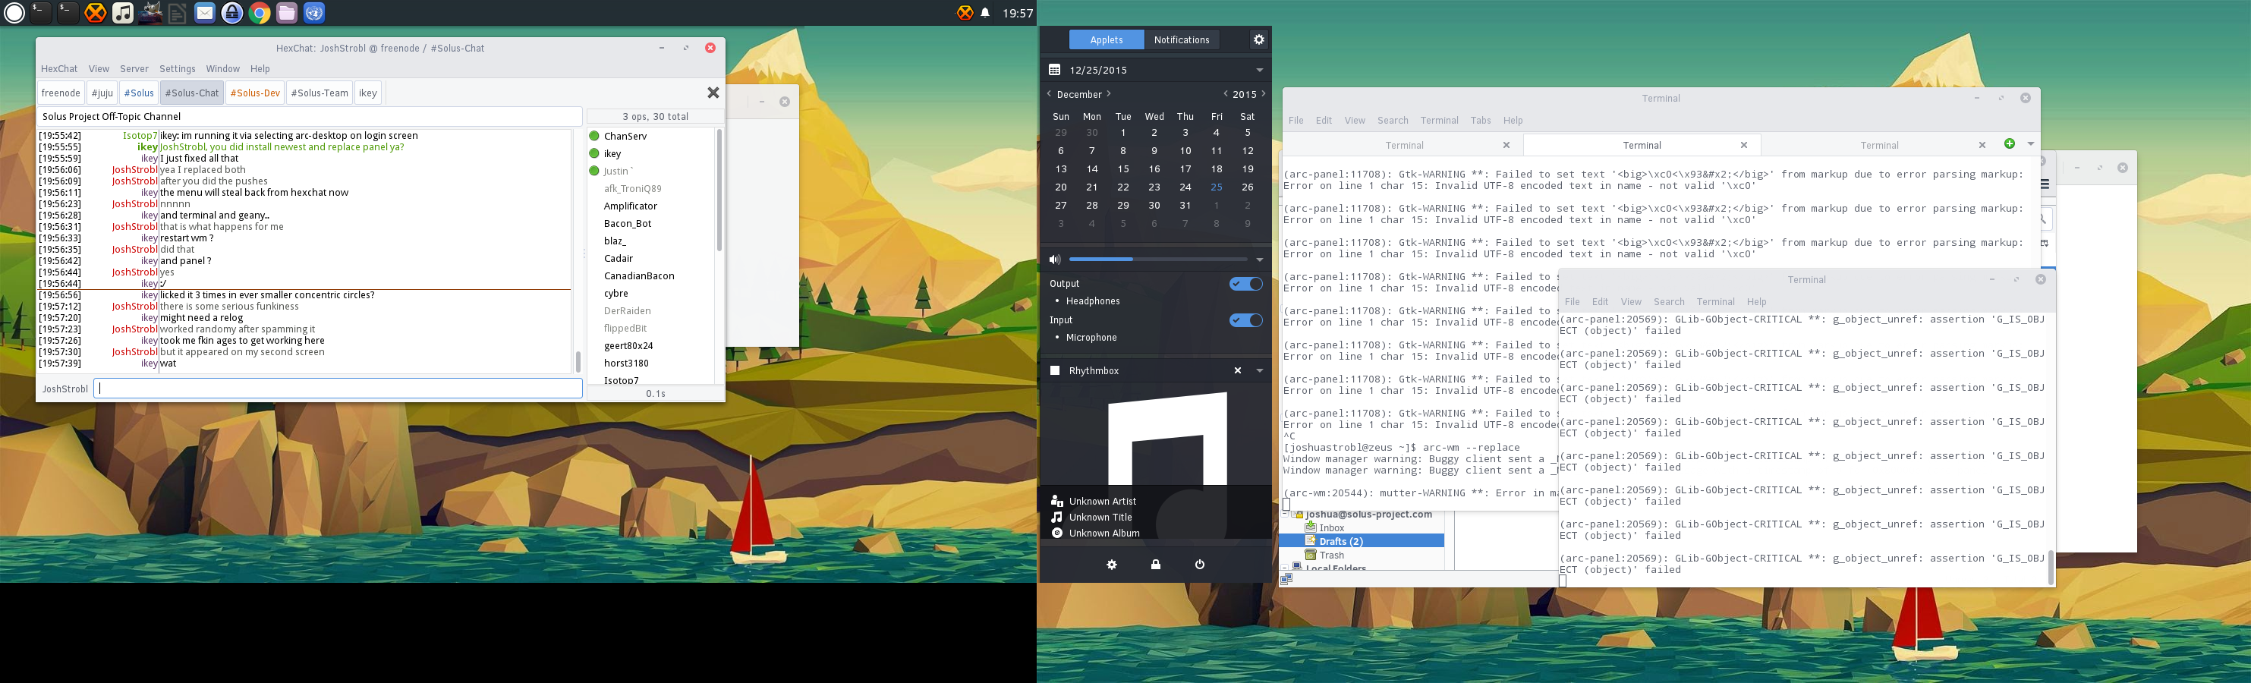
Task: Close the first Terminal tab
Action: (1506, 145)
